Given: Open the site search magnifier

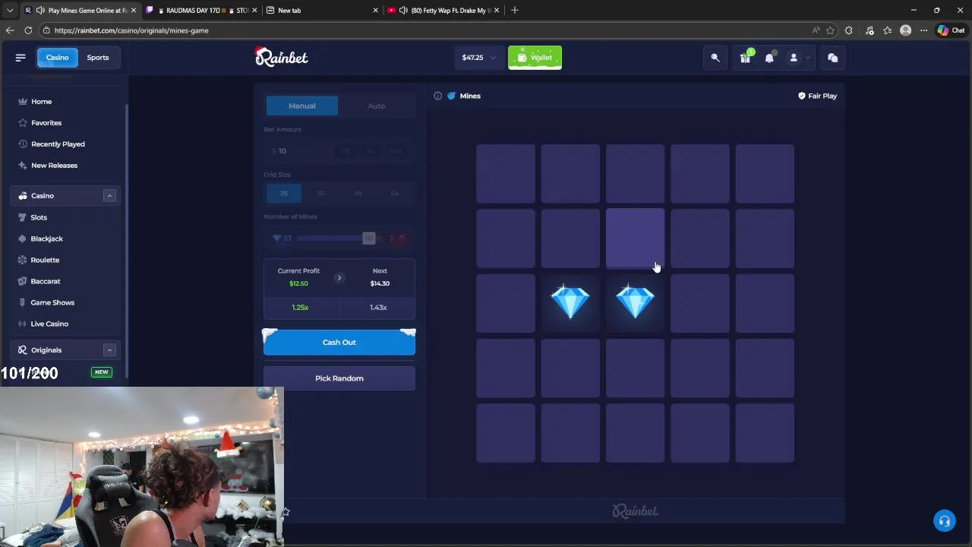Looking at the screenshot, I should [715, 58].
